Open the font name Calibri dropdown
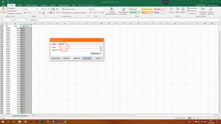221x124 pixels. point(35,9)
